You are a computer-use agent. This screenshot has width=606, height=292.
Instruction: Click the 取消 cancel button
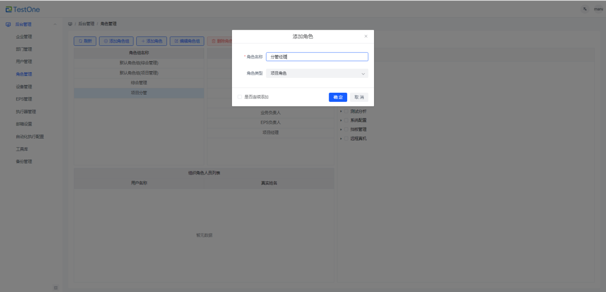[359, 97]
